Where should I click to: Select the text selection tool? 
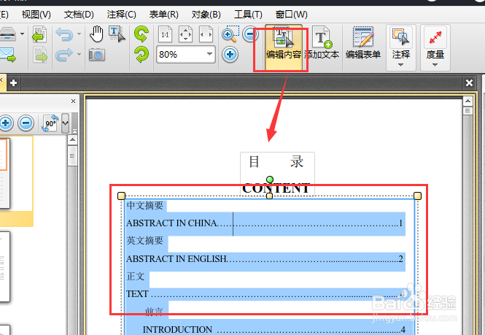pos(117,34)
